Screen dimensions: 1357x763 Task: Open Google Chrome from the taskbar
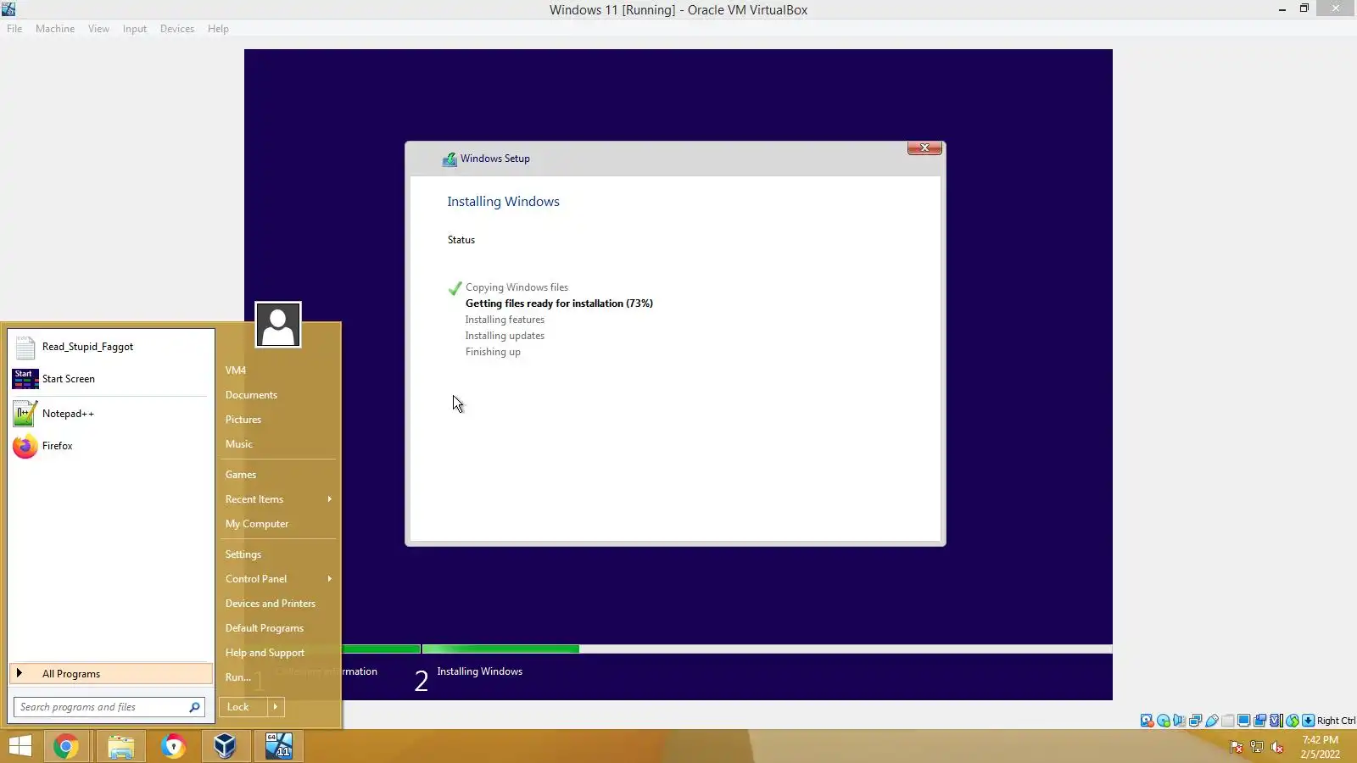(66, 746)
